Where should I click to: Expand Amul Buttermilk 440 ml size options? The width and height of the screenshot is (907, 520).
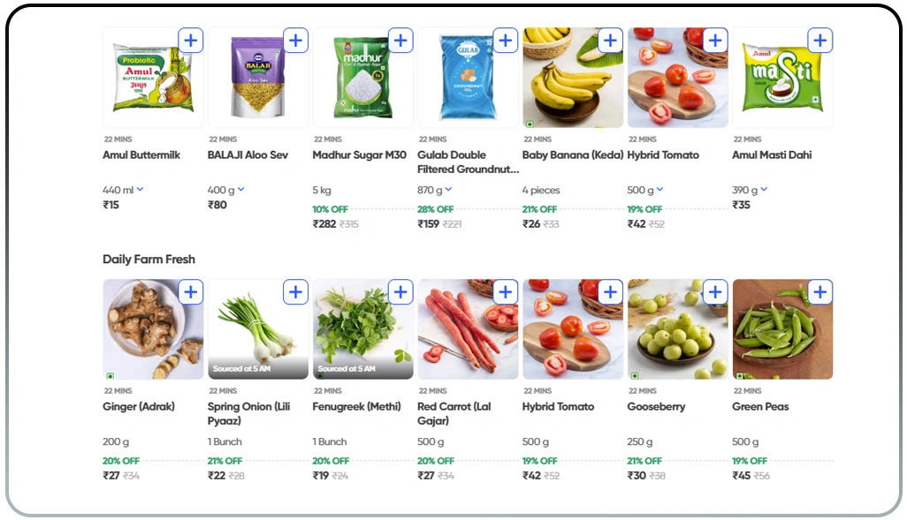tap(141, 190)
